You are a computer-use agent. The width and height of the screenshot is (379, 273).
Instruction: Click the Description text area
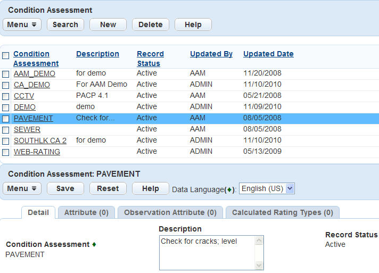coord(207,252)
